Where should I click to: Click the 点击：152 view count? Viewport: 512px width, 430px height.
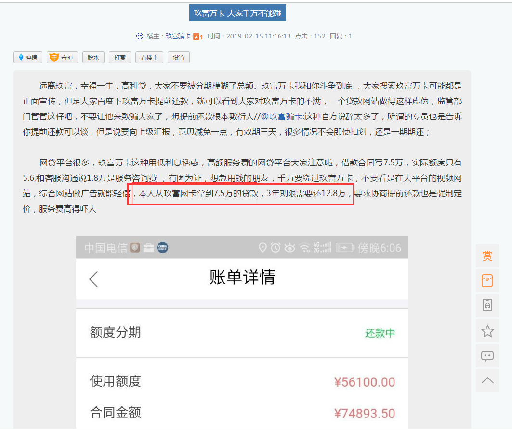(x=310, y=36)
